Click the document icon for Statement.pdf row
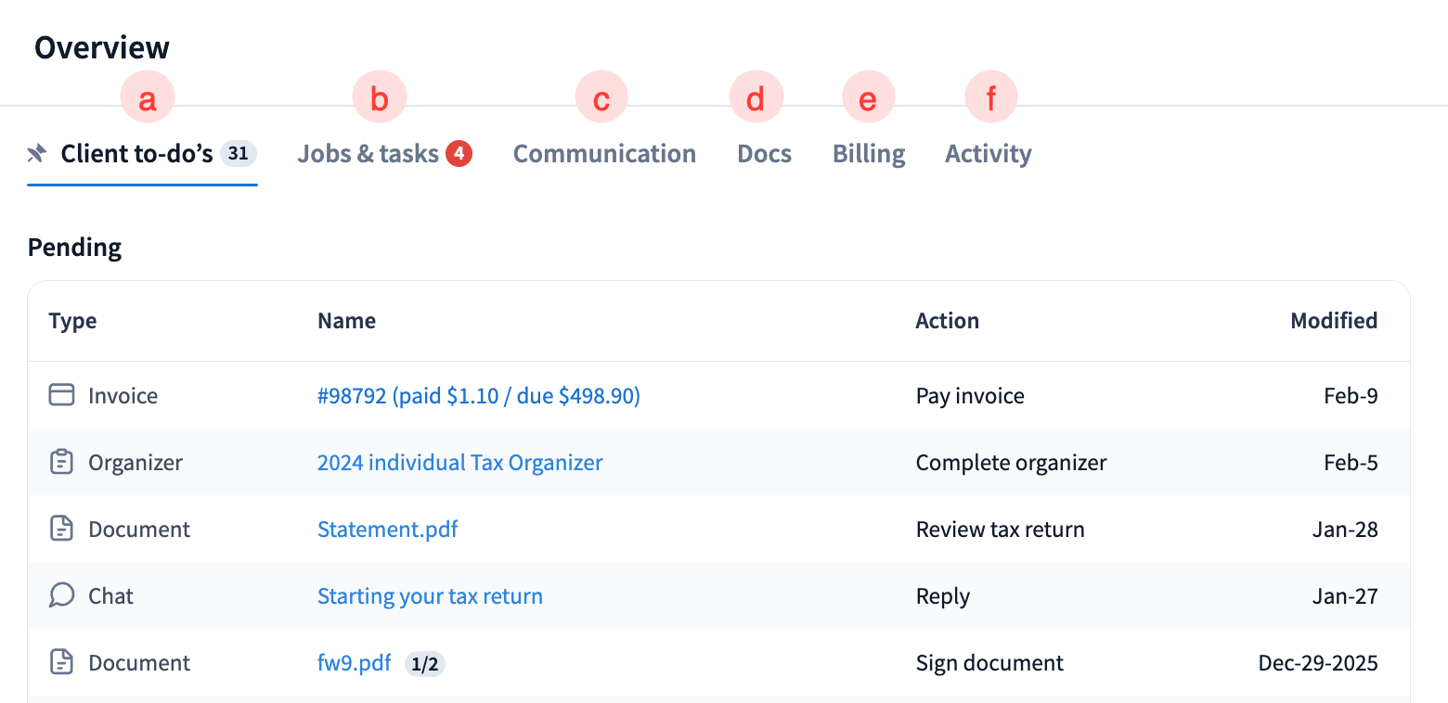 61,530
